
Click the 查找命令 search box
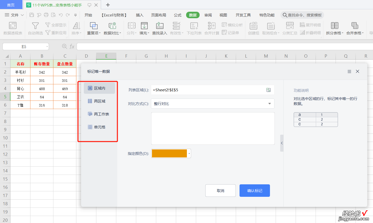(302, 15)
